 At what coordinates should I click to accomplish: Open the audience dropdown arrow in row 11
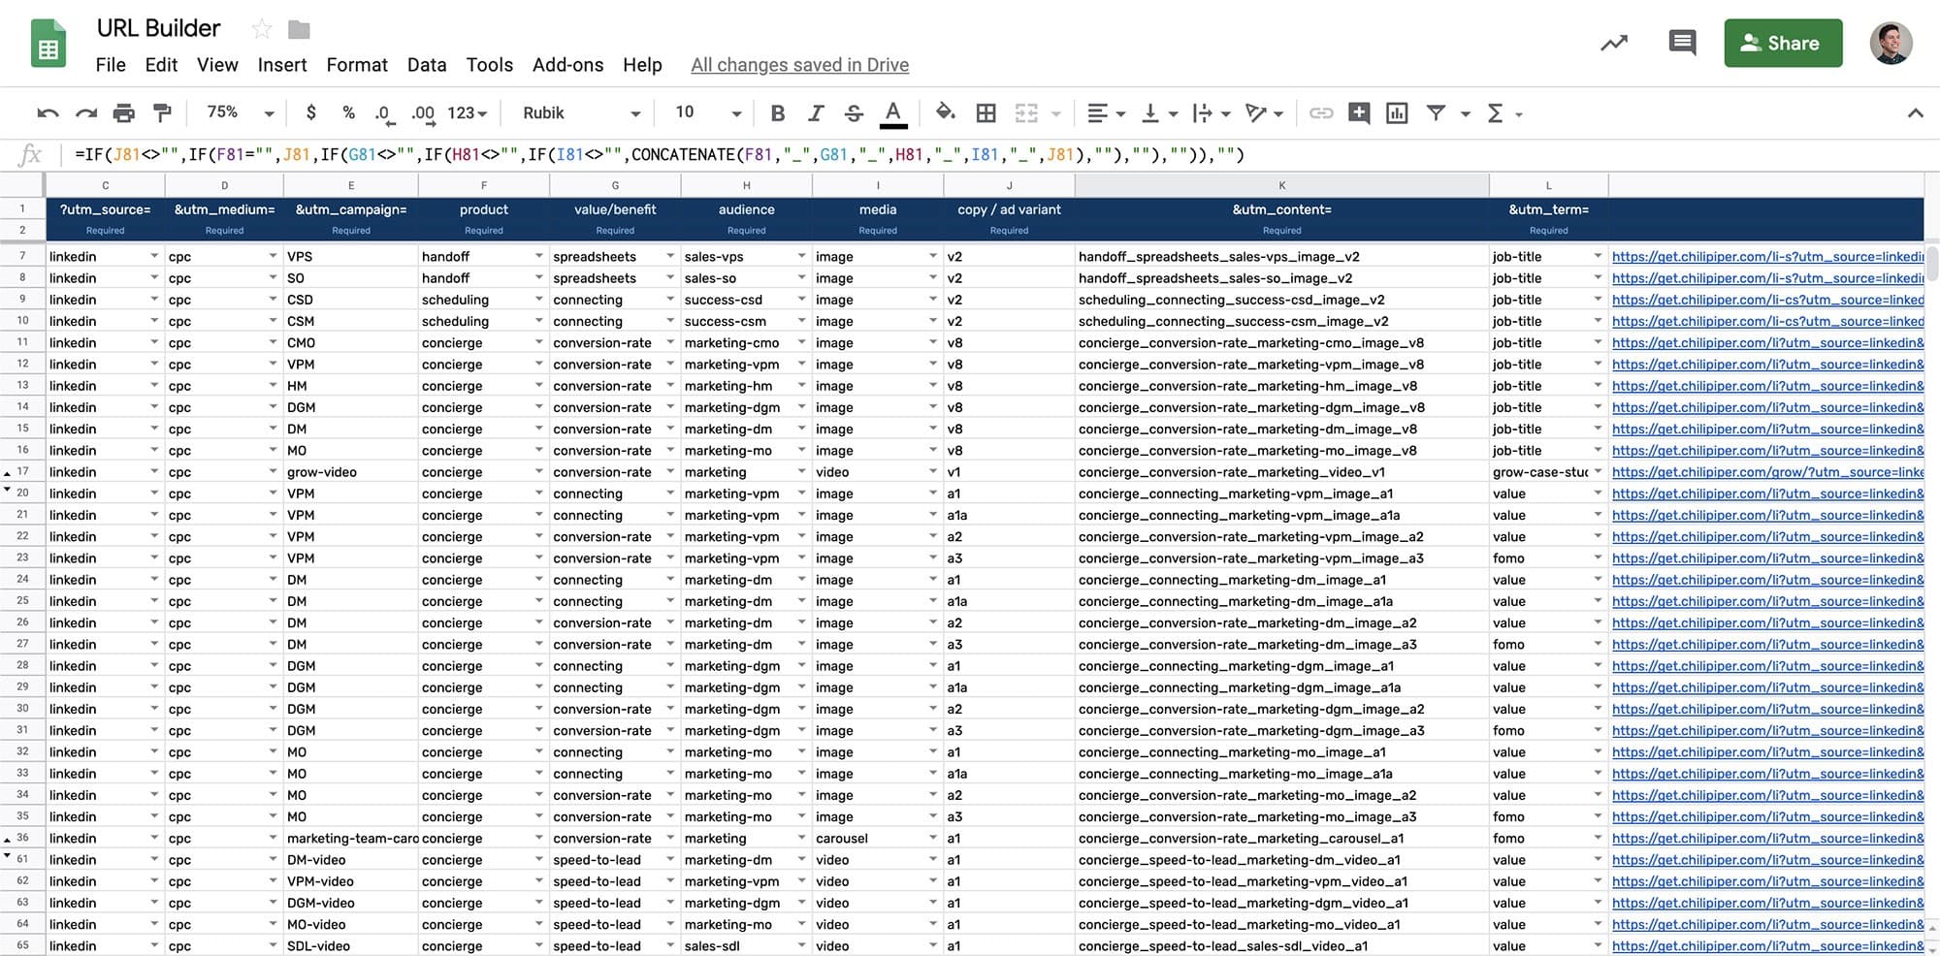(801, 342)
